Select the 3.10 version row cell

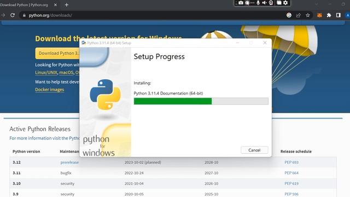click(x=16, y=183)
